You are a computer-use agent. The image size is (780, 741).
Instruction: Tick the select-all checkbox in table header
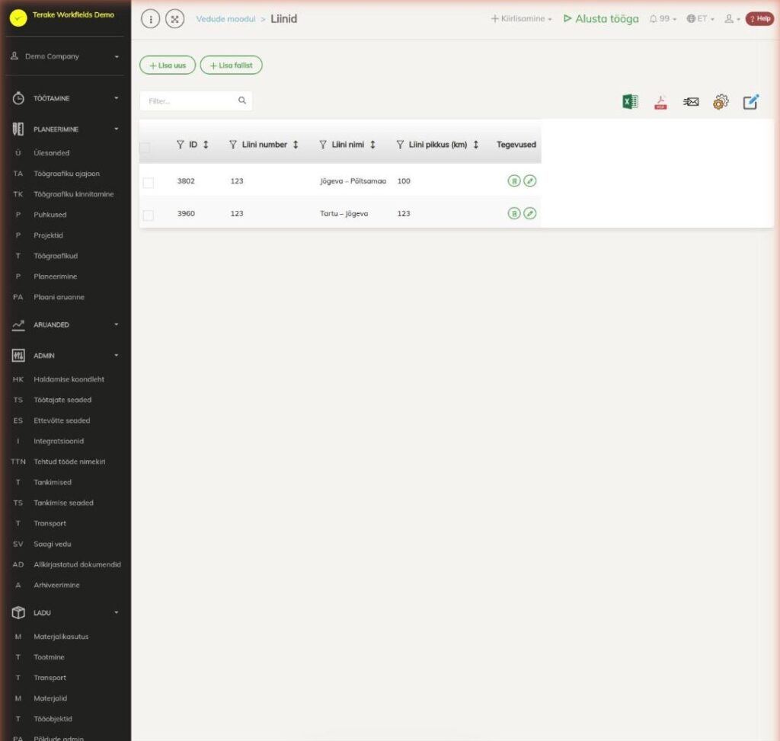click(x=145, y=147)
